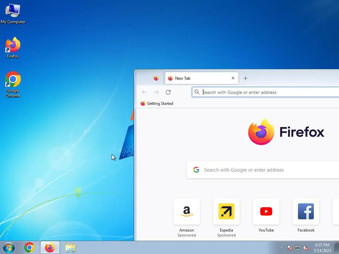
Task: Select the Firefox desktop shortcut
Action: tap(13, 48)
